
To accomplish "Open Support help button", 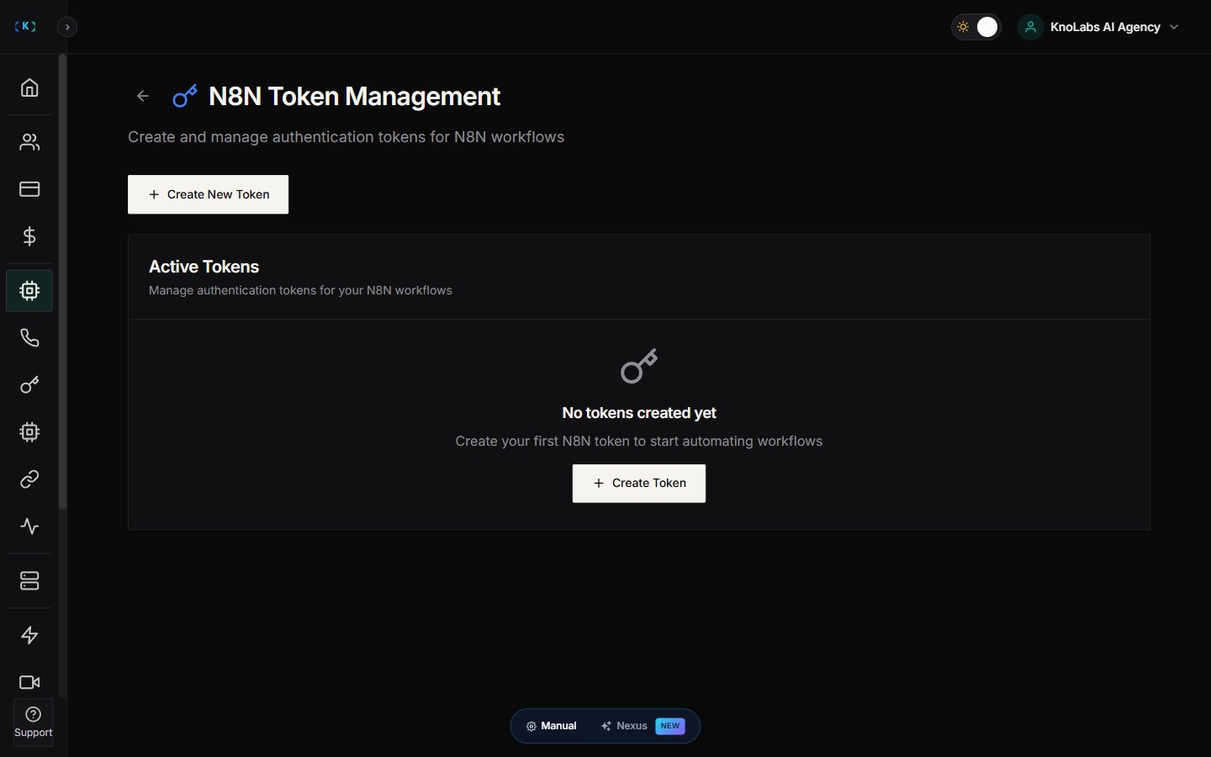I will 33,723.
